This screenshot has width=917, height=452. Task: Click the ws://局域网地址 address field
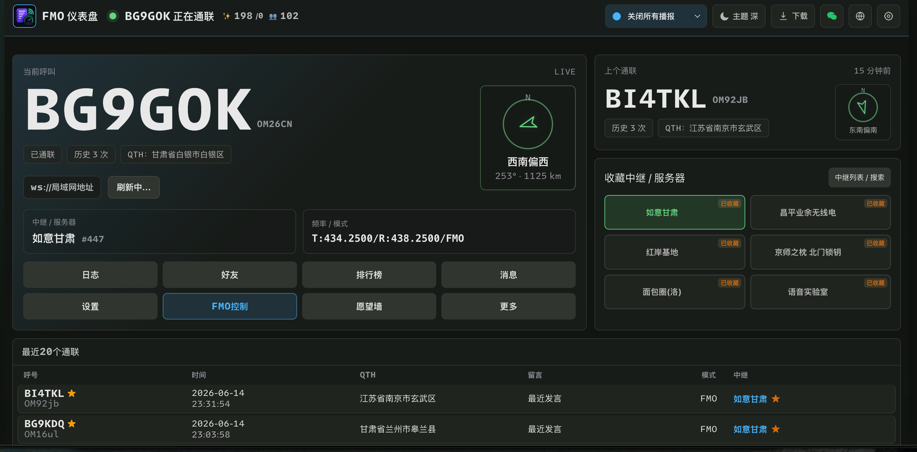pos(62,187)
